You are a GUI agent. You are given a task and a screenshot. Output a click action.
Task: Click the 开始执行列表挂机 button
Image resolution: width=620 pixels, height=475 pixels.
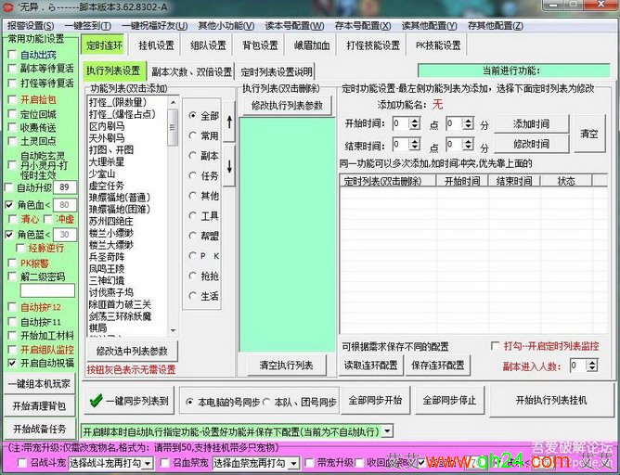551,401
